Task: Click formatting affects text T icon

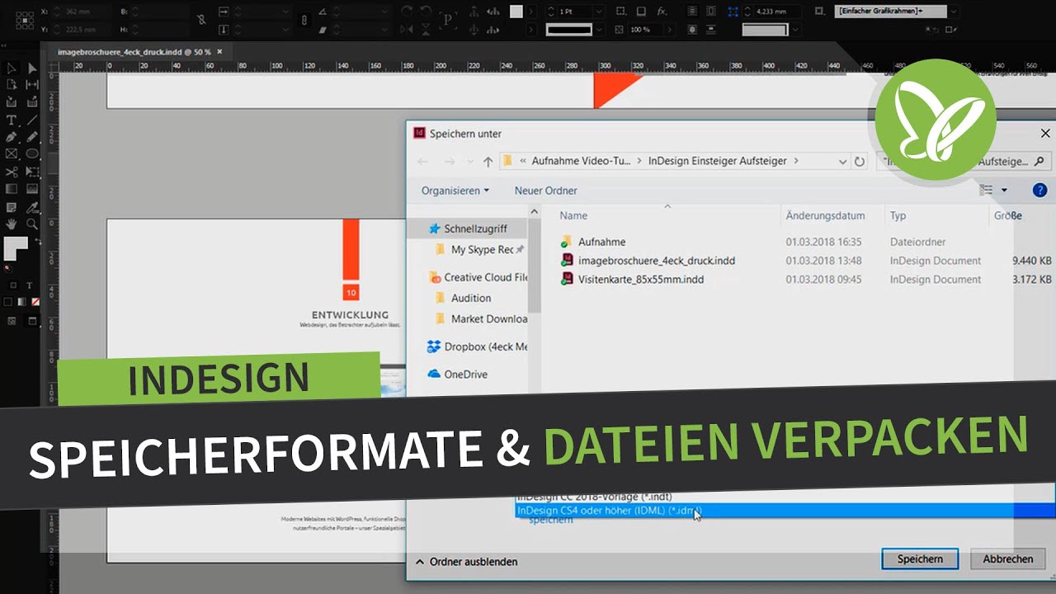Action: click(x=29, y=285)
